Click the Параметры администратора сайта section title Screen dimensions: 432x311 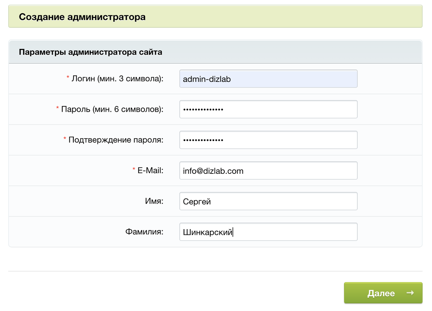[90, 52]
